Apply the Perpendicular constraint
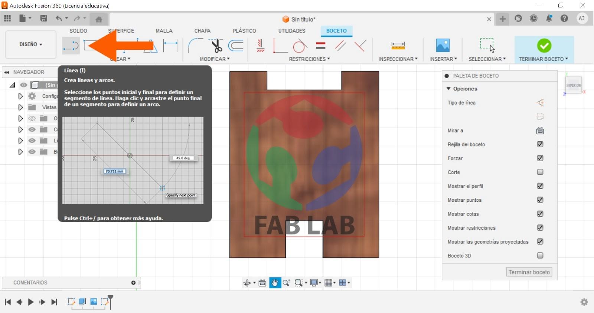Image resolution: width=594 pixels, height=313 pixels. pyautogui.click(x=360, y=46)
